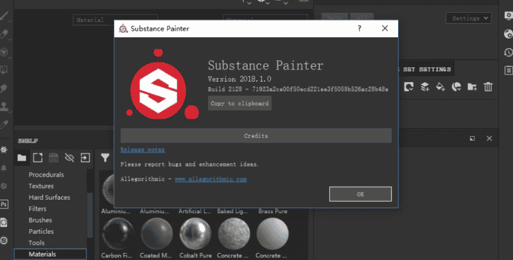Screen dimensions: 513x260
Task: Select the Paint brush tool
Action: point(4,15)
